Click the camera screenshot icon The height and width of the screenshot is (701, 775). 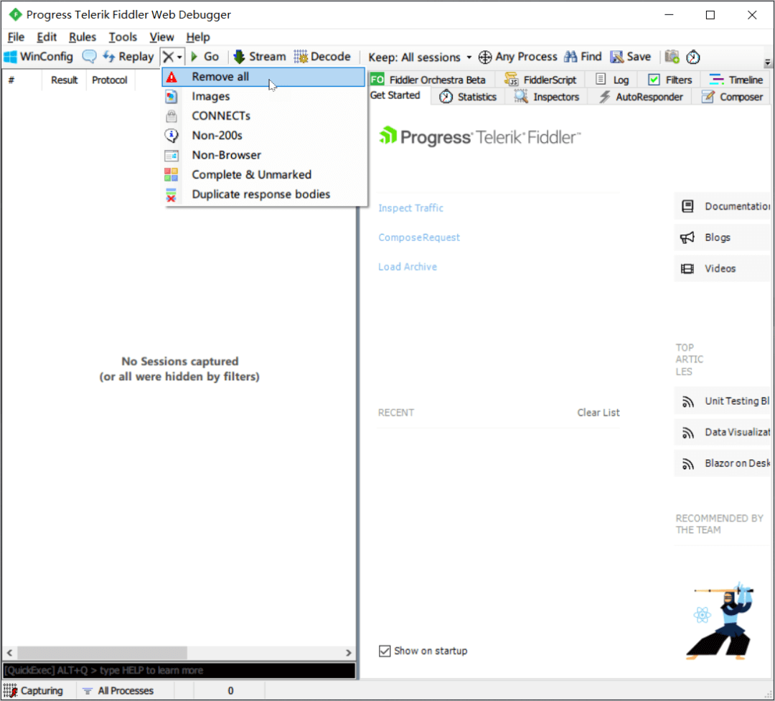pos(672,57)
